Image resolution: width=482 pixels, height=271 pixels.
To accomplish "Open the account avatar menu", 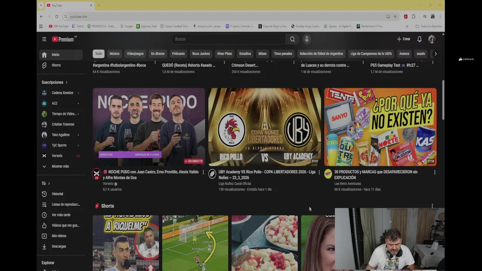I will click(x=432, y=39).
